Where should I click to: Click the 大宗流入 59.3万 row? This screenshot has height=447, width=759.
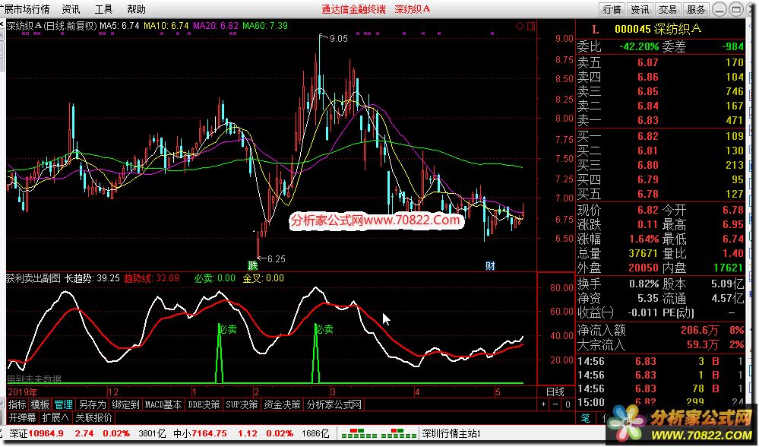coord(660,345)
